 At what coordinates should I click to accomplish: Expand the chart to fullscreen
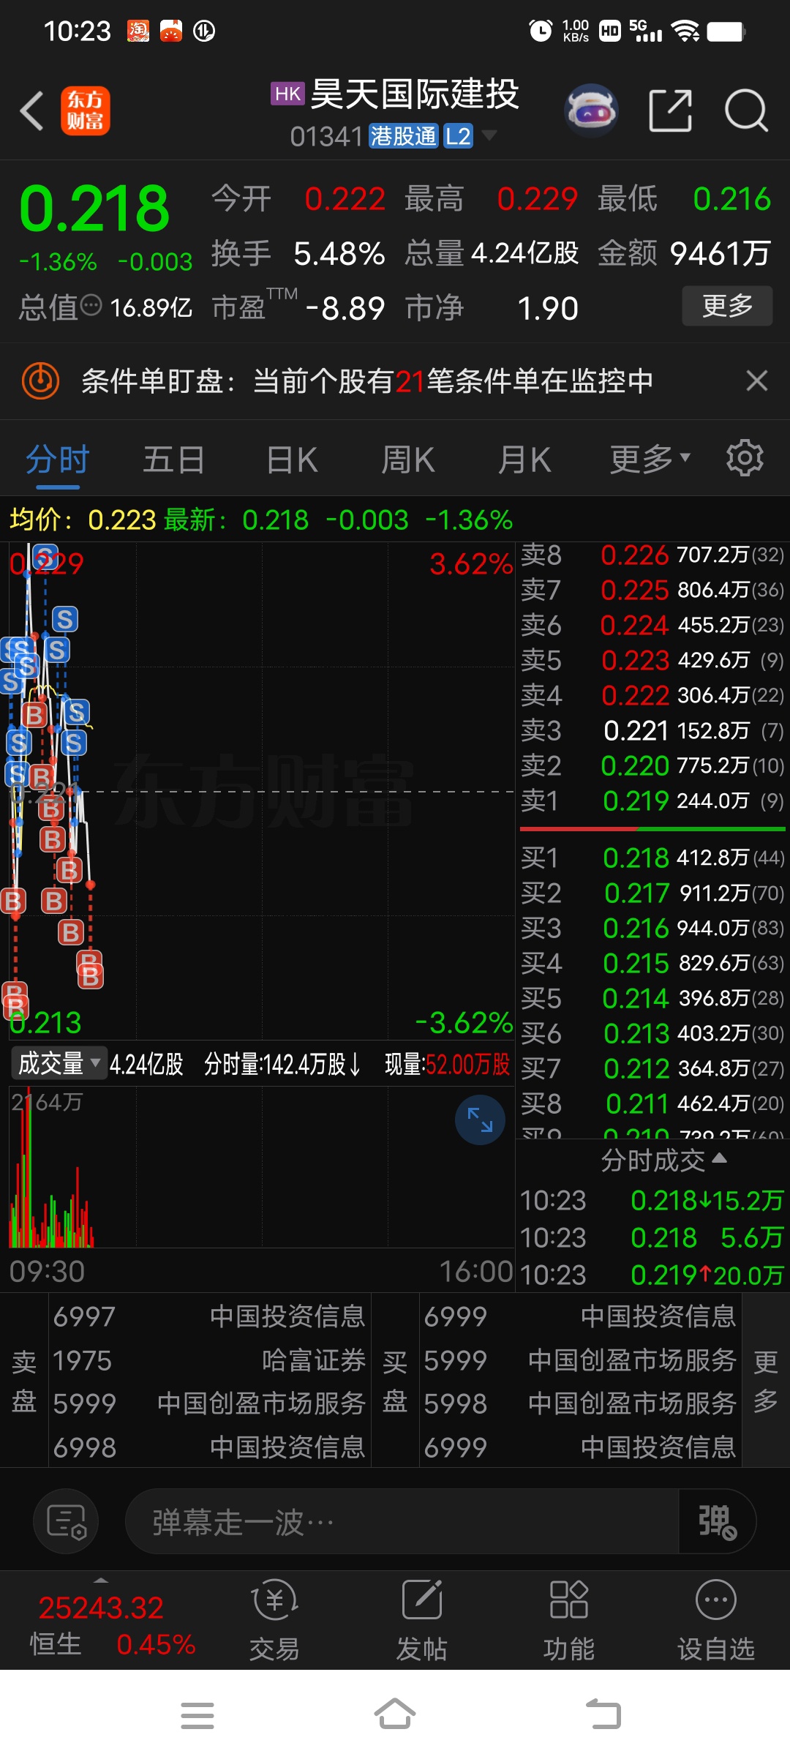(480, 1120)
